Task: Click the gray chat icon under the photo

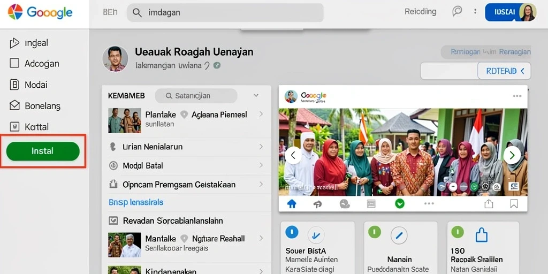Action: tap(345, 204)
